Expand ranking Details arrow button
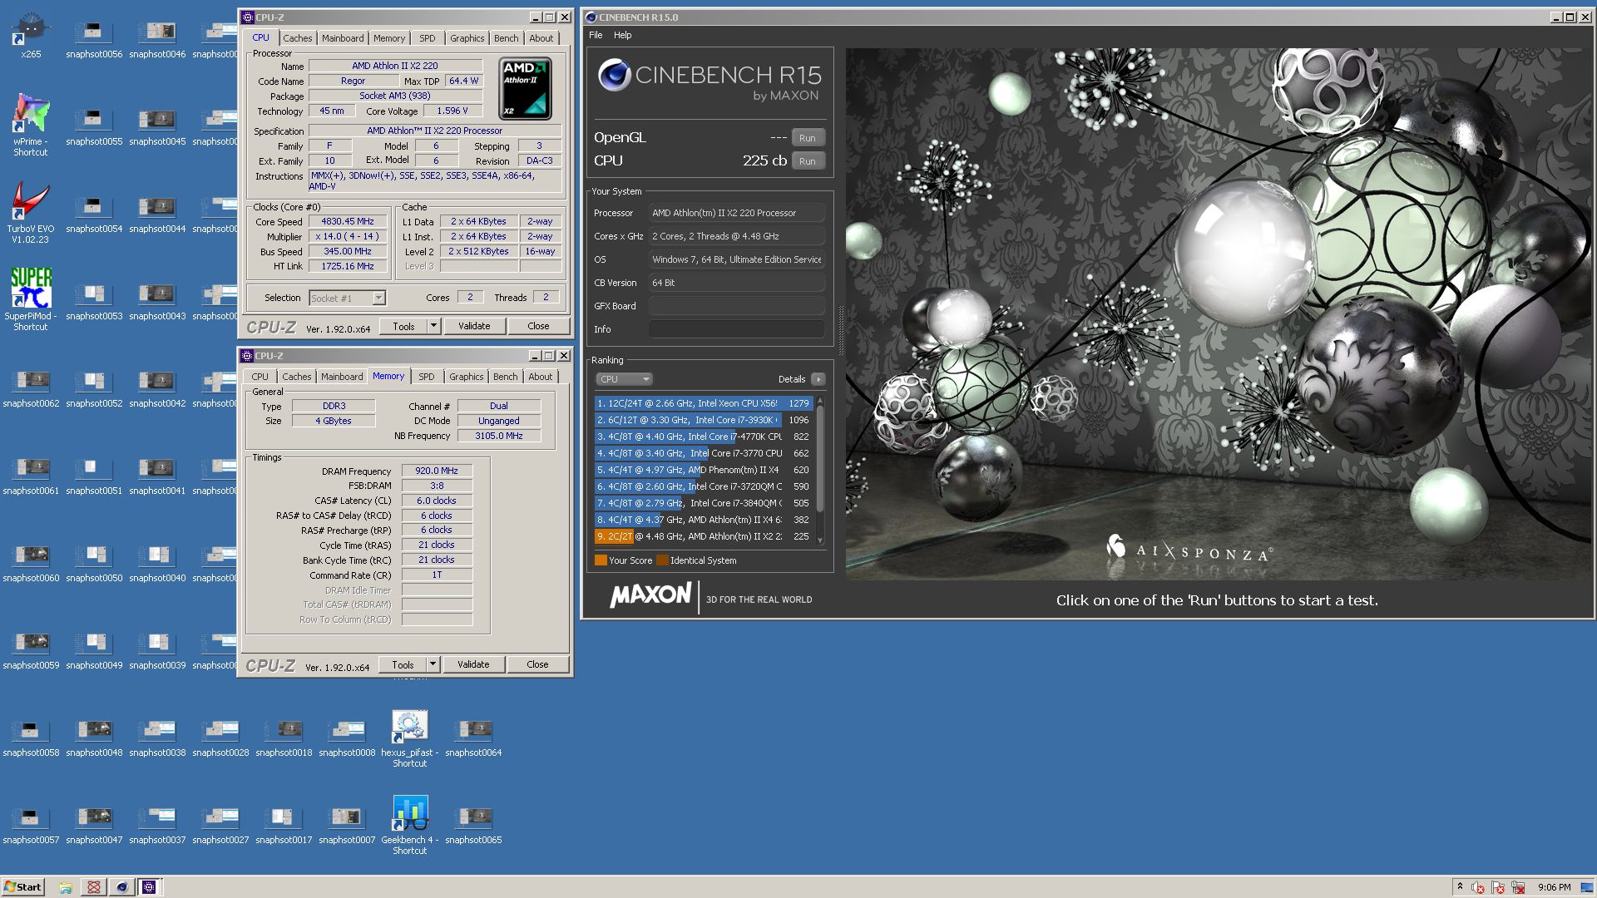Image resolution: width=1597 pixels, height=898 pixels. click(x=818, y=379)
